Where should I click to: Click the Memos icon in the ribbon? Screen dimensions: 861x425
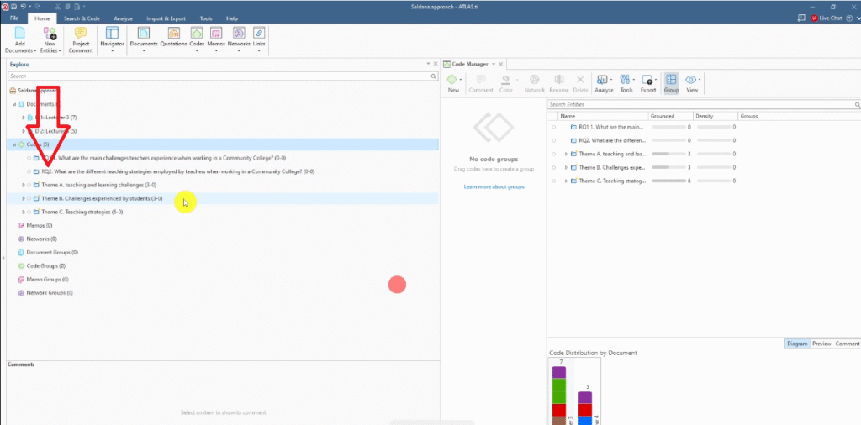click(216, 34)
